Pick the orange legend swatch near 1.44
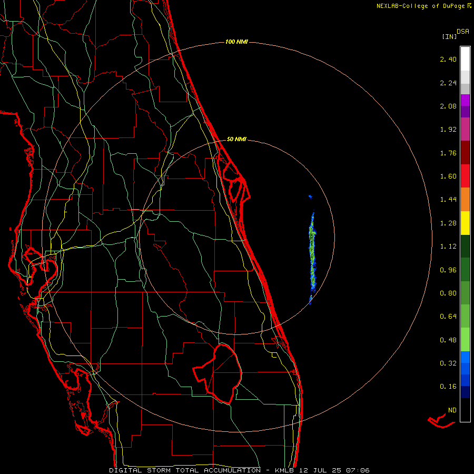This screenshot has width=474, height=474. click(x=465, y=200)
